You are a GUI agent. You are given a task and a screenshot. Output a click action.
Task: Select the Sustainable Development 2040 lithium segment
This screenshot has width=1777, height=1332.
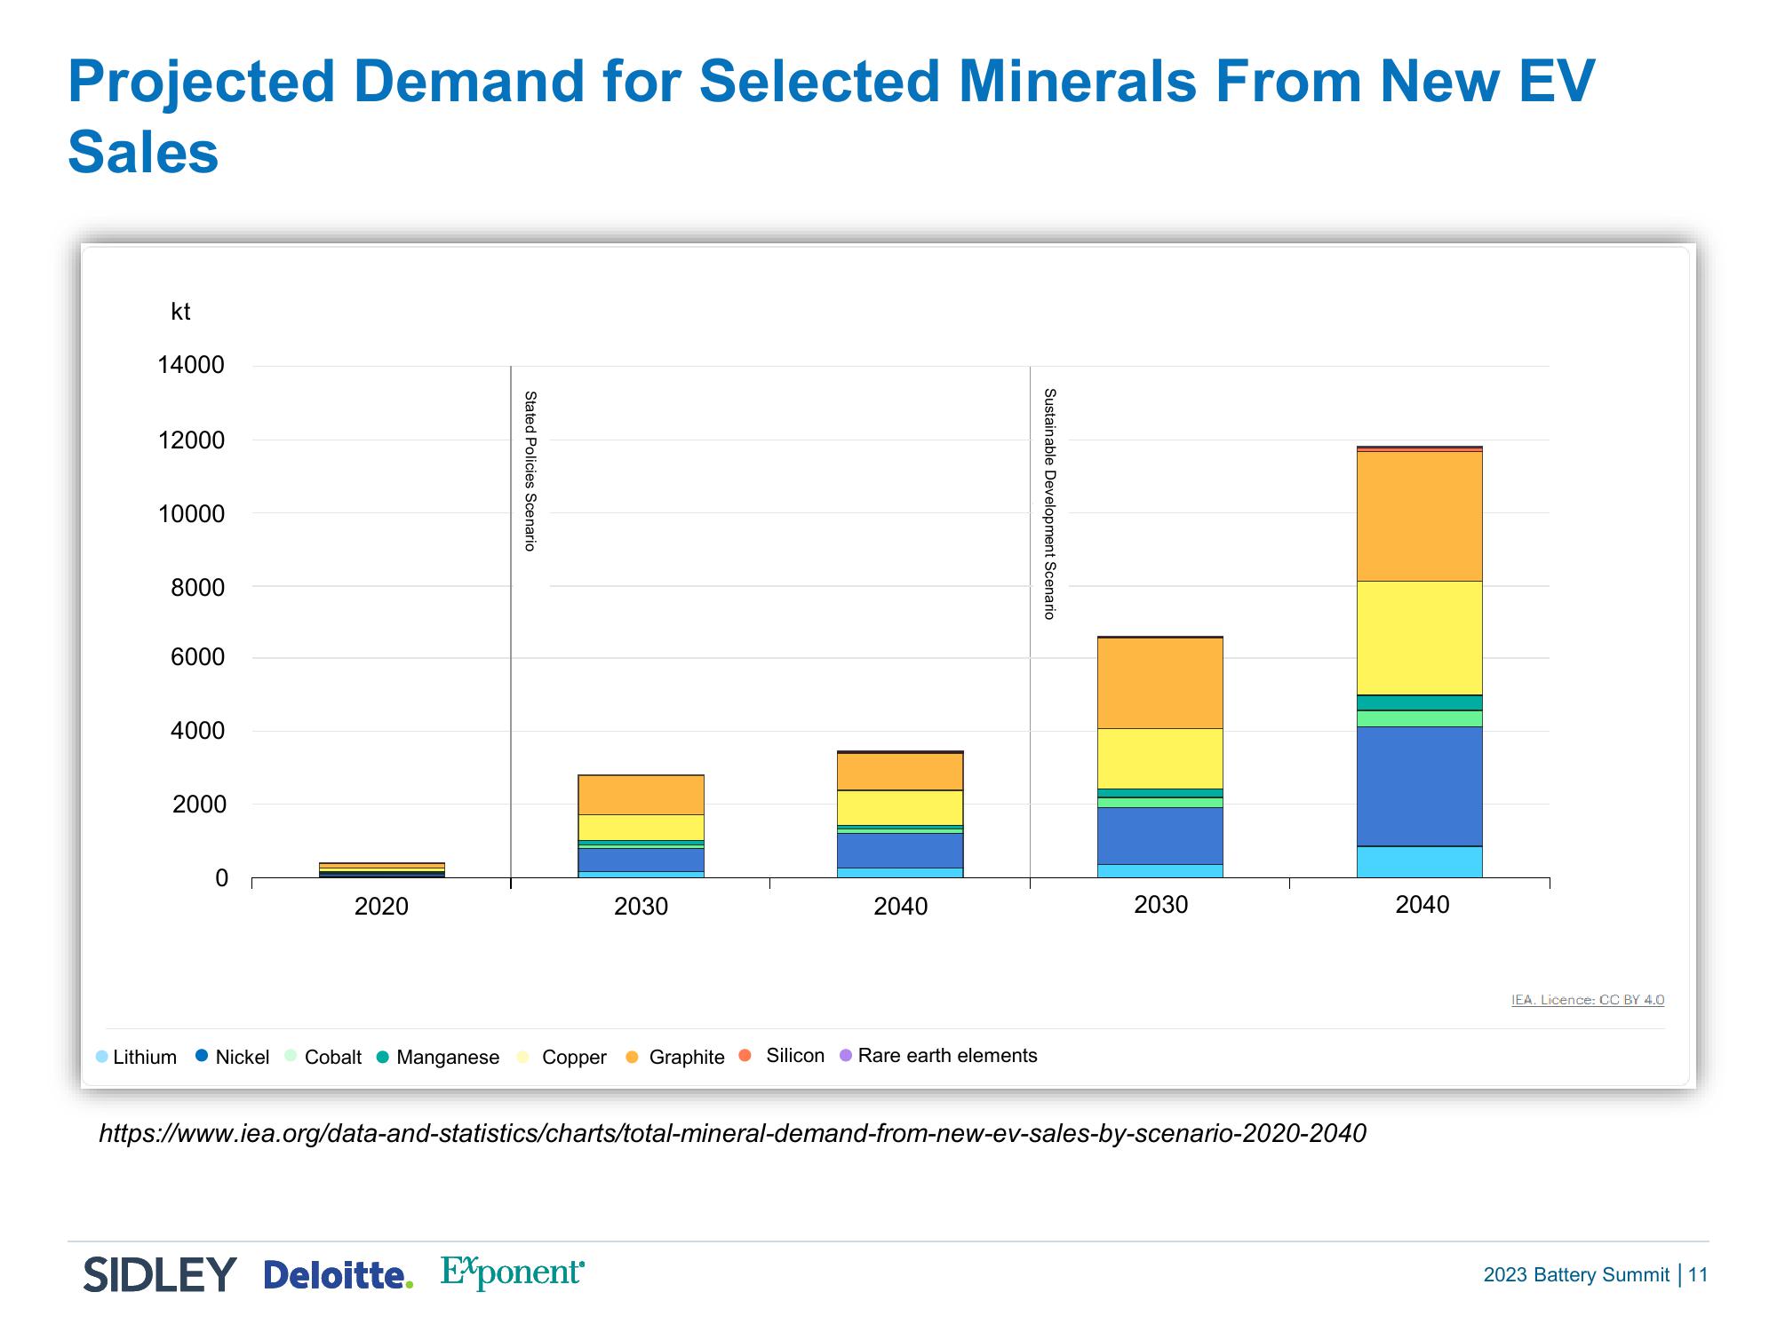click(x=1420, y=861)
